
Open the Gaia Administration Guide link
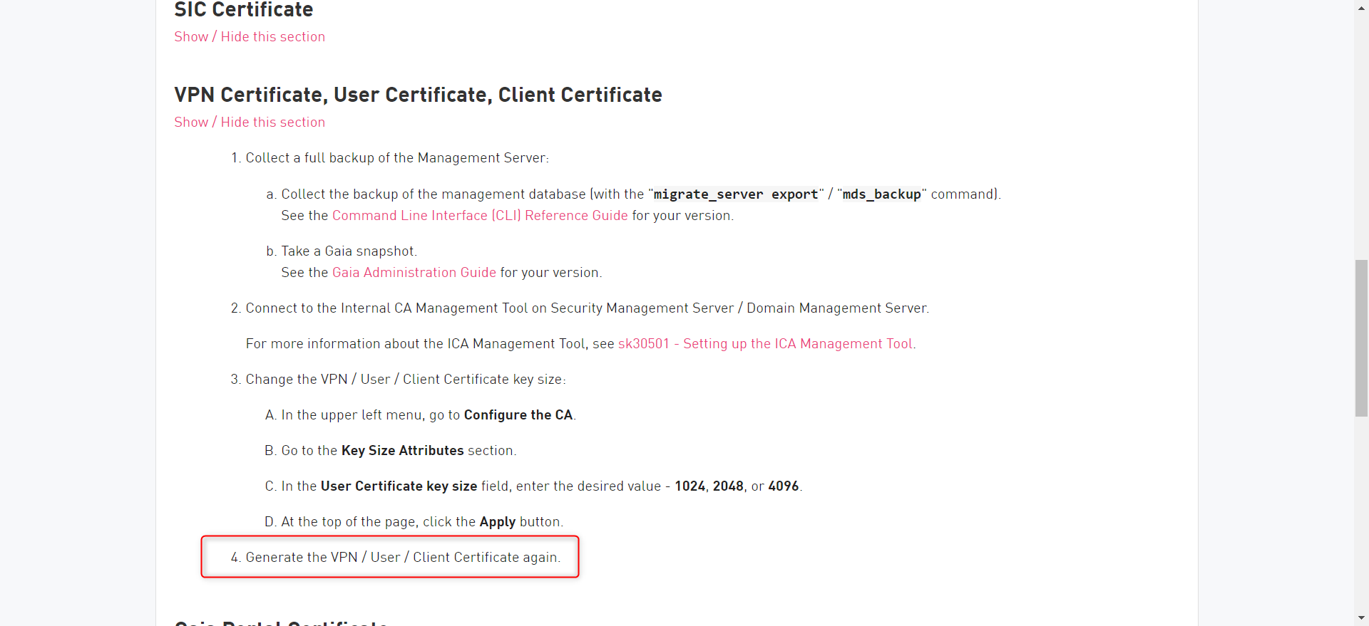414,272
